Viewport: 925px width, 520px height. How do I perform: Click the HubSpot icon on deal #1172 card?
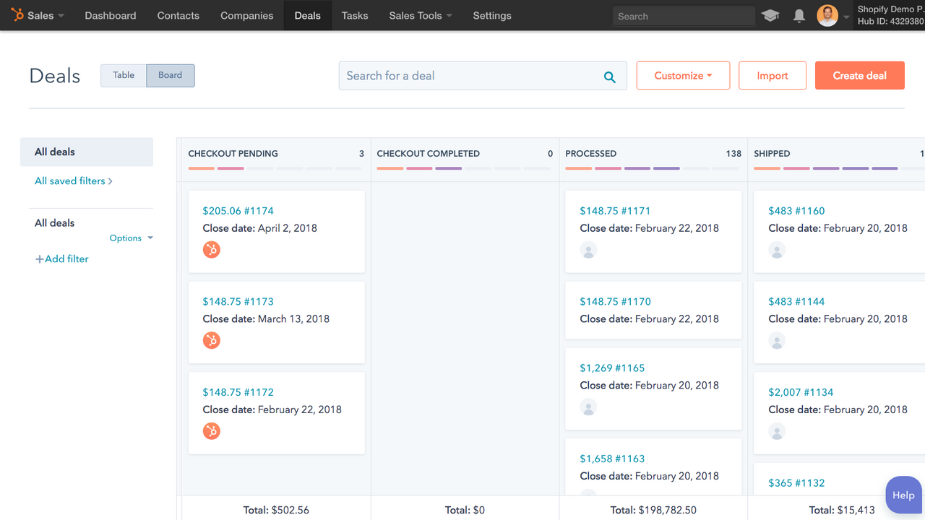point(211,431)
